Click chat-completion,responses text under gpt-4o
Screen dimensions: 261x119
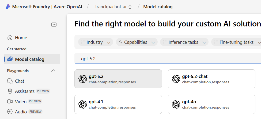coord(206,108)
